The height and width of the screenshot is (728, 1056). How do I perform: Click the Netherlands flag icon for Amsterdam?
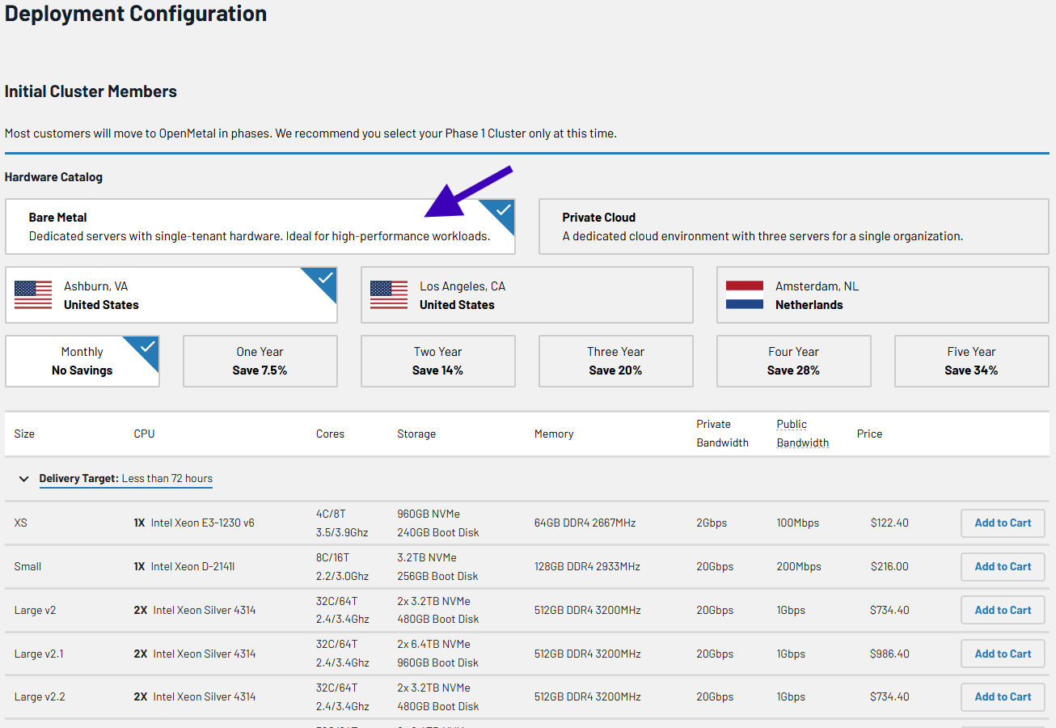pos(744,295)
